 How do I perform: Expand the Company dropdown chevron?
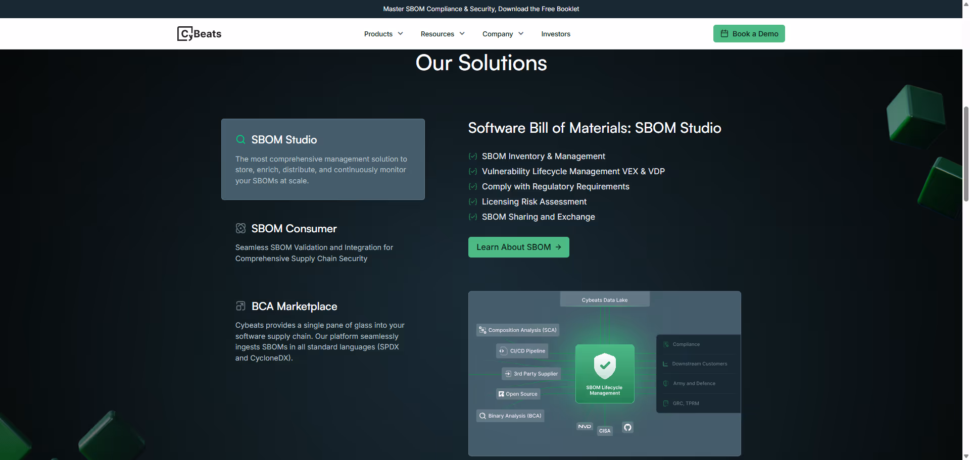[x=521, y=34]
